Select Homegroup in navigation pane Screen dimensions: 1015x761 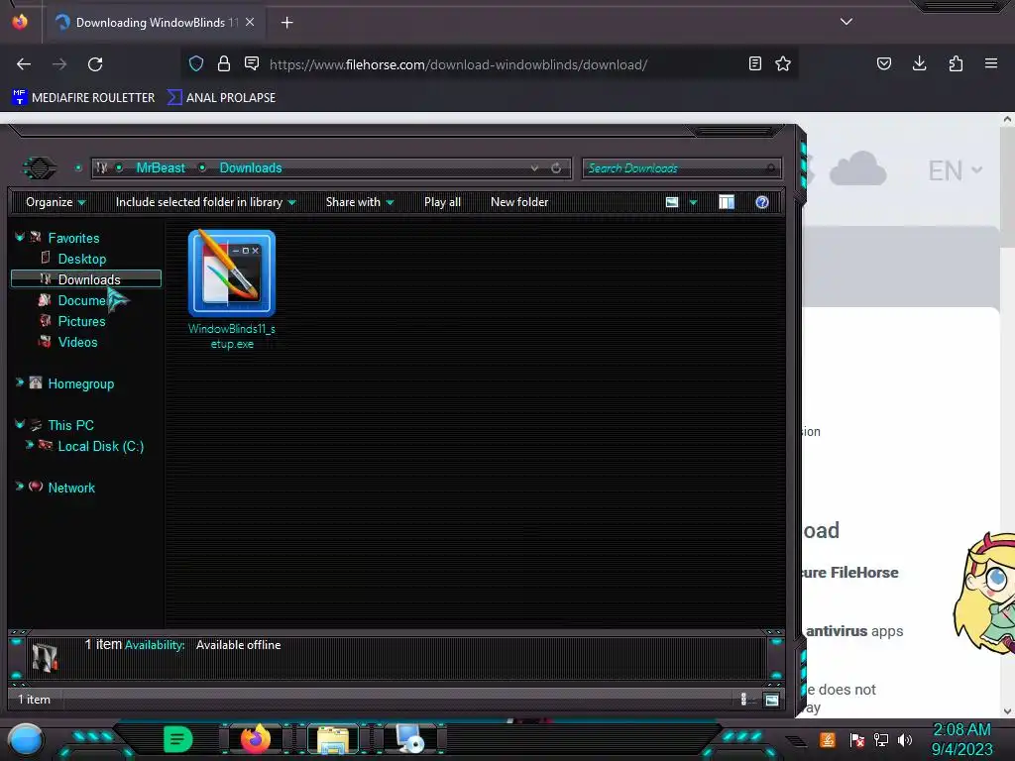(81, 383)
